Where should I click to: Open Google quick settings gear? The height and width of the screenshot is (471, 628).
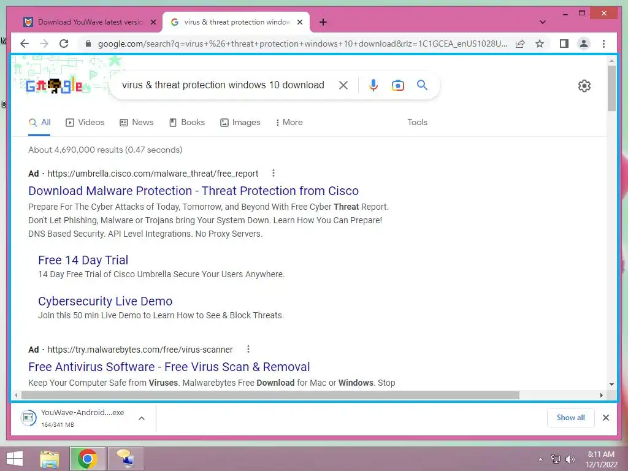coord(584,86)
